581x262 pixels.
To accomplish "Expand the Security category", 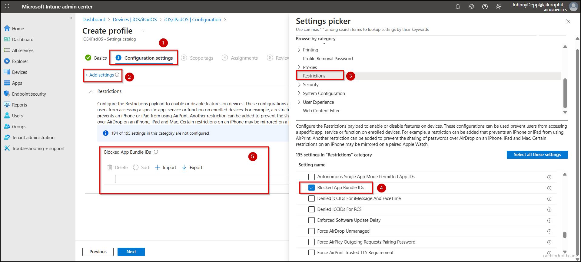I will pos(299,85).
